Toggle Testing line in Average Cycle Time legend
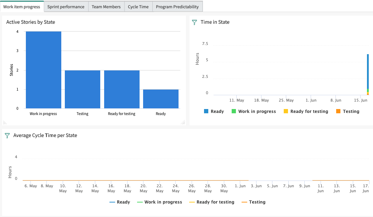This screenshot has width=373, height=217. [254, 202]
